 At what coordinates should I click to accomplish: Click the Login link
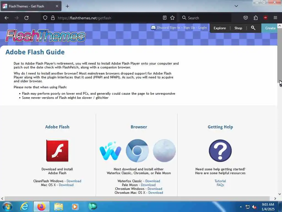pos(202,28)
